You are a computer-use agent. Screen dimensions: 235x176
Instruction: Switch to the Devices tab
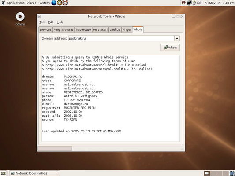click(45, 29)
